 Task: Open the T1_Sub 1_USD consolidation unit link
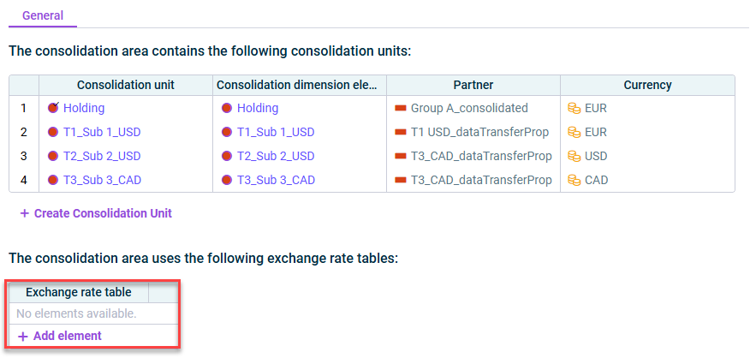coord(102,132)
